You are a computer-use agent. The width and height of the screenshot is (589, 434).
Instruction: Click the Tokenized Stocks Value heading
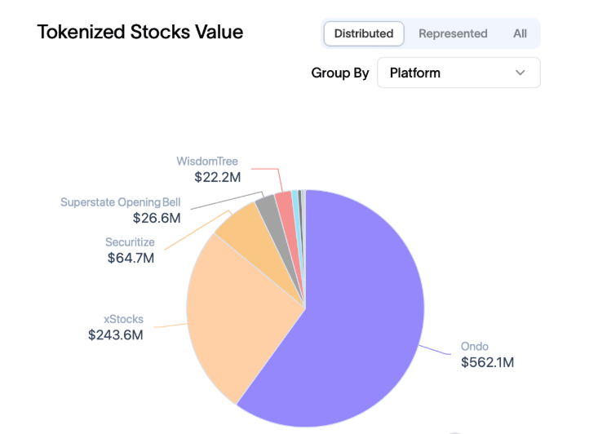[140, 32]
